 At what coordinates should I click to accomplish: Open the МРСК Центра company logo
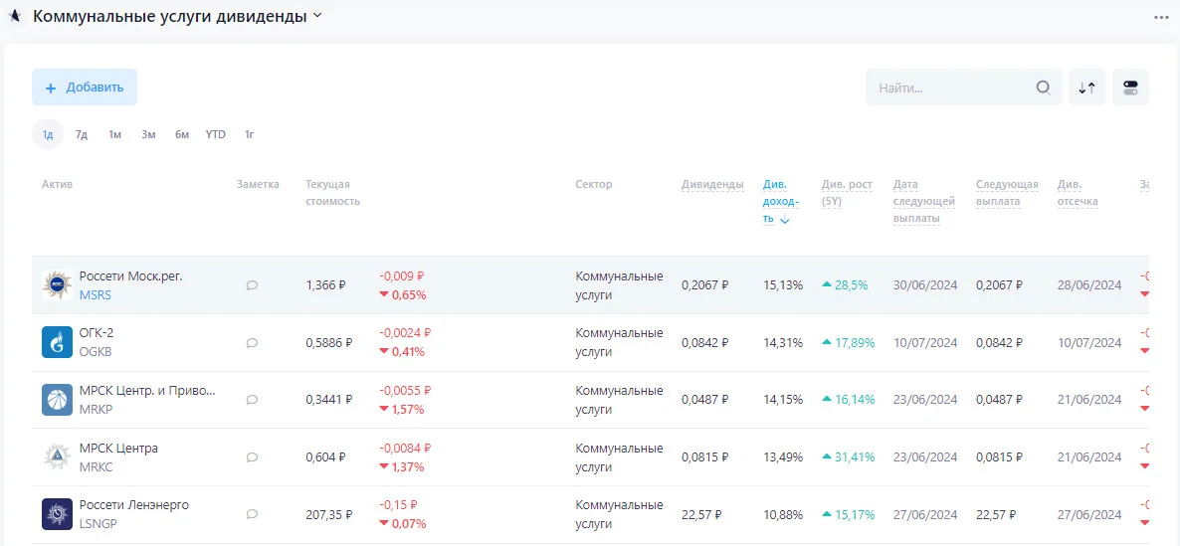coord(57,456)
